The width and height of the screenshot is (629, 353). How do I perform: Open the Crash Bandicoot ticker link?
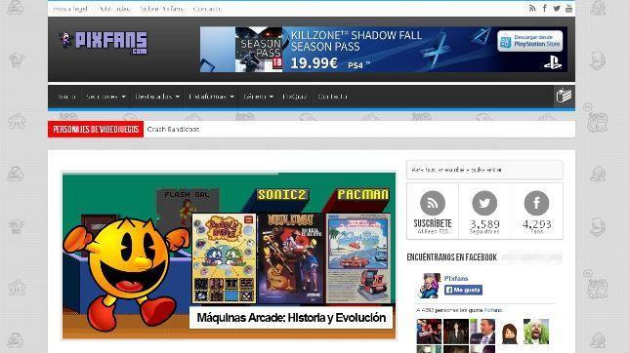pos(173,129)
